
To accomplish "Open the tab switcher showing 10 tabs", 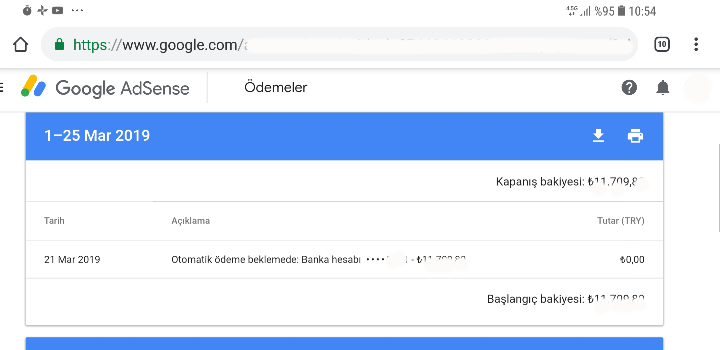I will click(662, 44).
